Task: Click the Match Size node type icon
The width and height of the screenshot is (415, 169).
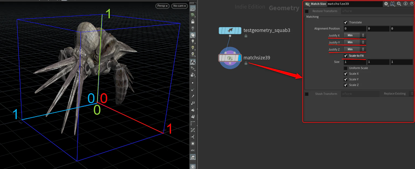Action: (307, 4)
